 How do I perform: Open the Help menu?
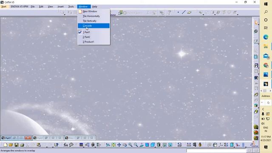coord(94,7)
